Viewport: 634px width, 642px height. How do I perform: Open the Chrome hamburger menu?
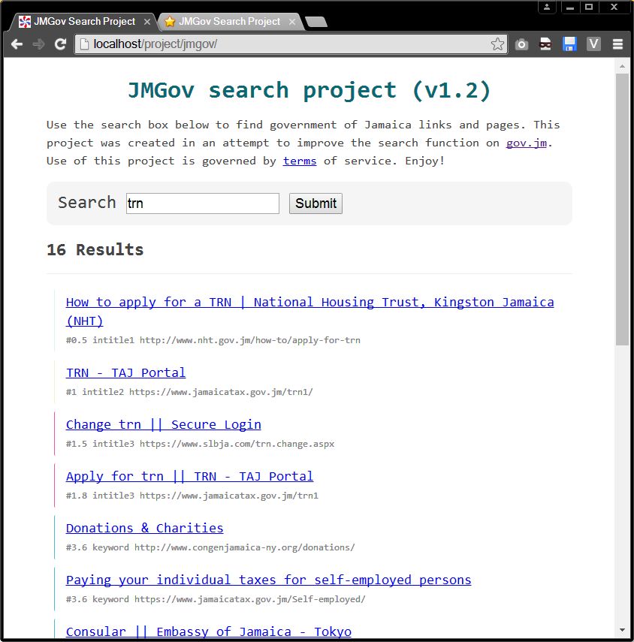617,44
